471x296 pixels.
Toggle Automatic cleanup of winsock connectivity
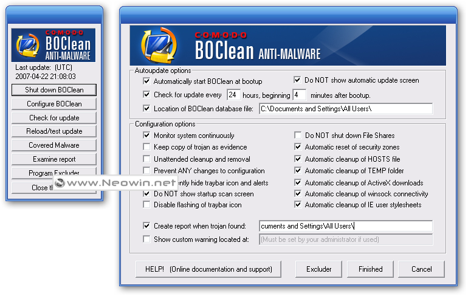tap(298, 194)
